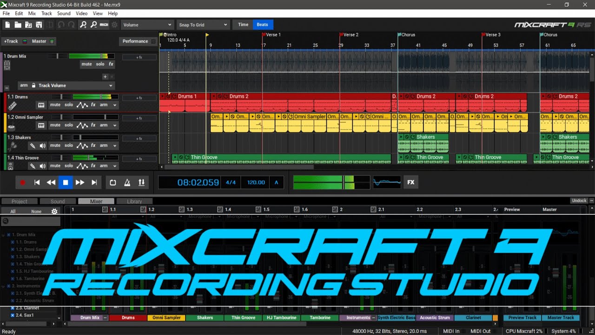
Task: Create a new project with New icon
Action: pyautogui.click(x=8, y=25)
